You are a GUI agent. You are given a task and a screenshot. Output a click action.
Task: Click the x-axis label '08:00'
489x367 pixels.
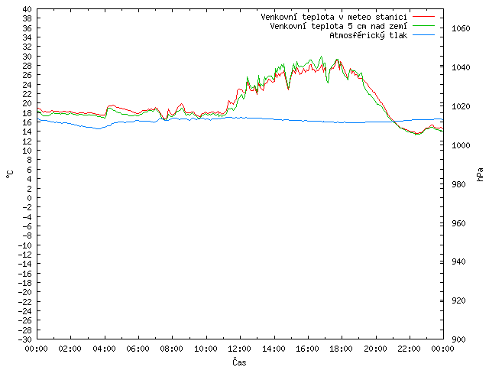click(x=171, y=349)
